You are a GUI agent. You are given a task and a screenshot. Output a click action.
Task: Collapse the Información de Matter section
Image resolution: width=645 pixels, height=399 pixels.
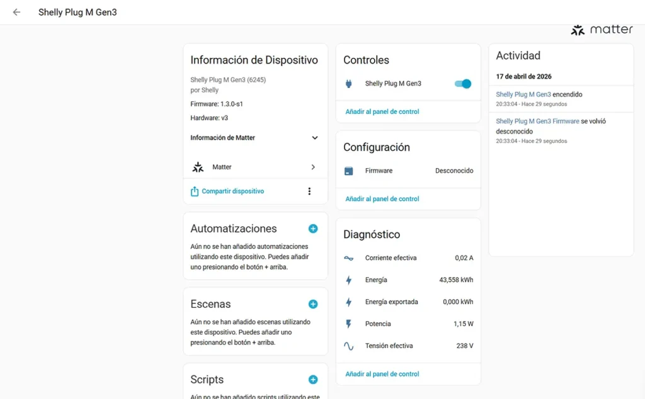(315, 138)
